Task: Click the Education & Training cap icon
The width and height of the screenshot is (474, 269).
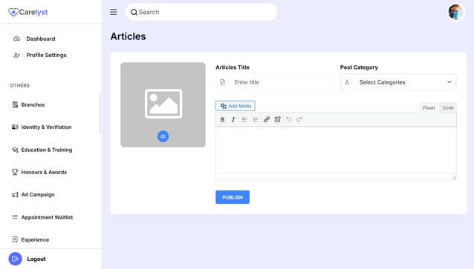Action: pyautogui.click(x=15, y=150)
